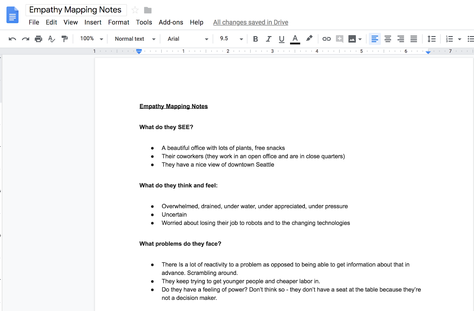This screenshot has height=311, width=474.
Task: Toggle bold formatting
Action: pos(255,39)
